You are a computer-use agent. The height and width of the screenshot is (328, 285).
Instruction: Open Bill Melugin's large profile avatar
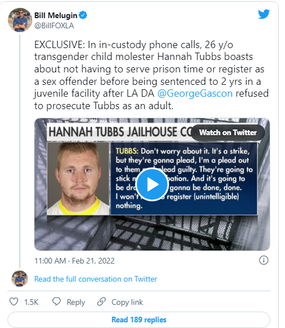(20, 20)
